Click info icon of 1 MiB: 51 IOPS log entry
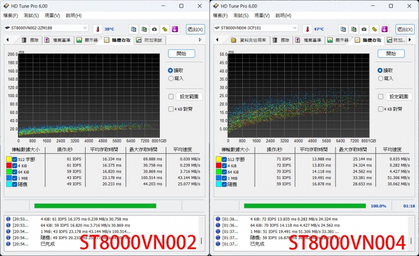The image size is (419, 256). tap(218, 231)
